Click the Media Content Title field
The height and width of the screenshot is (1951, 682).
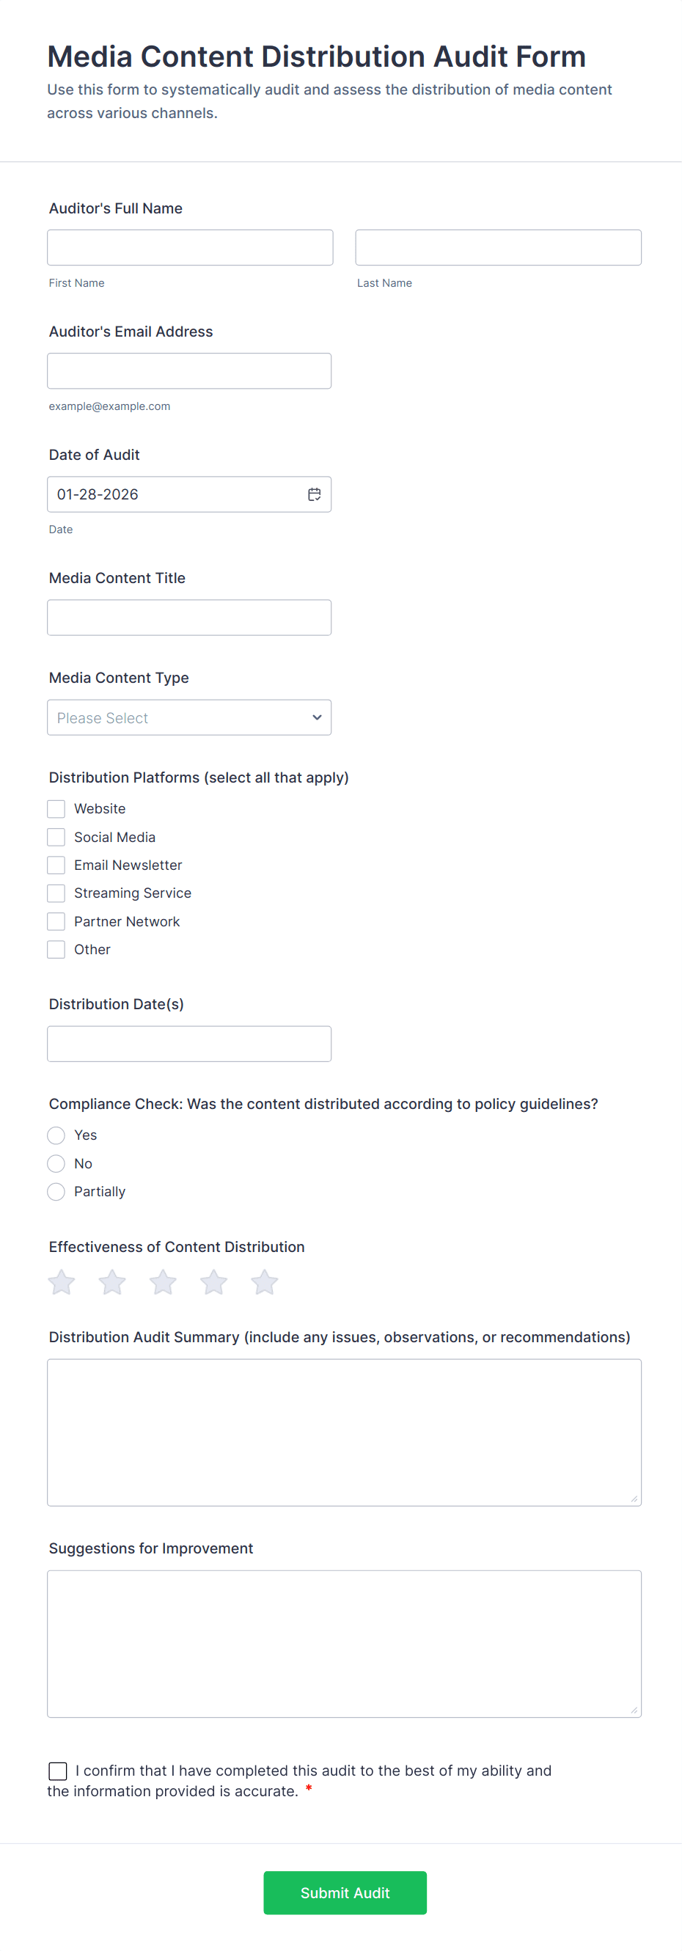[x=189, y=618]
